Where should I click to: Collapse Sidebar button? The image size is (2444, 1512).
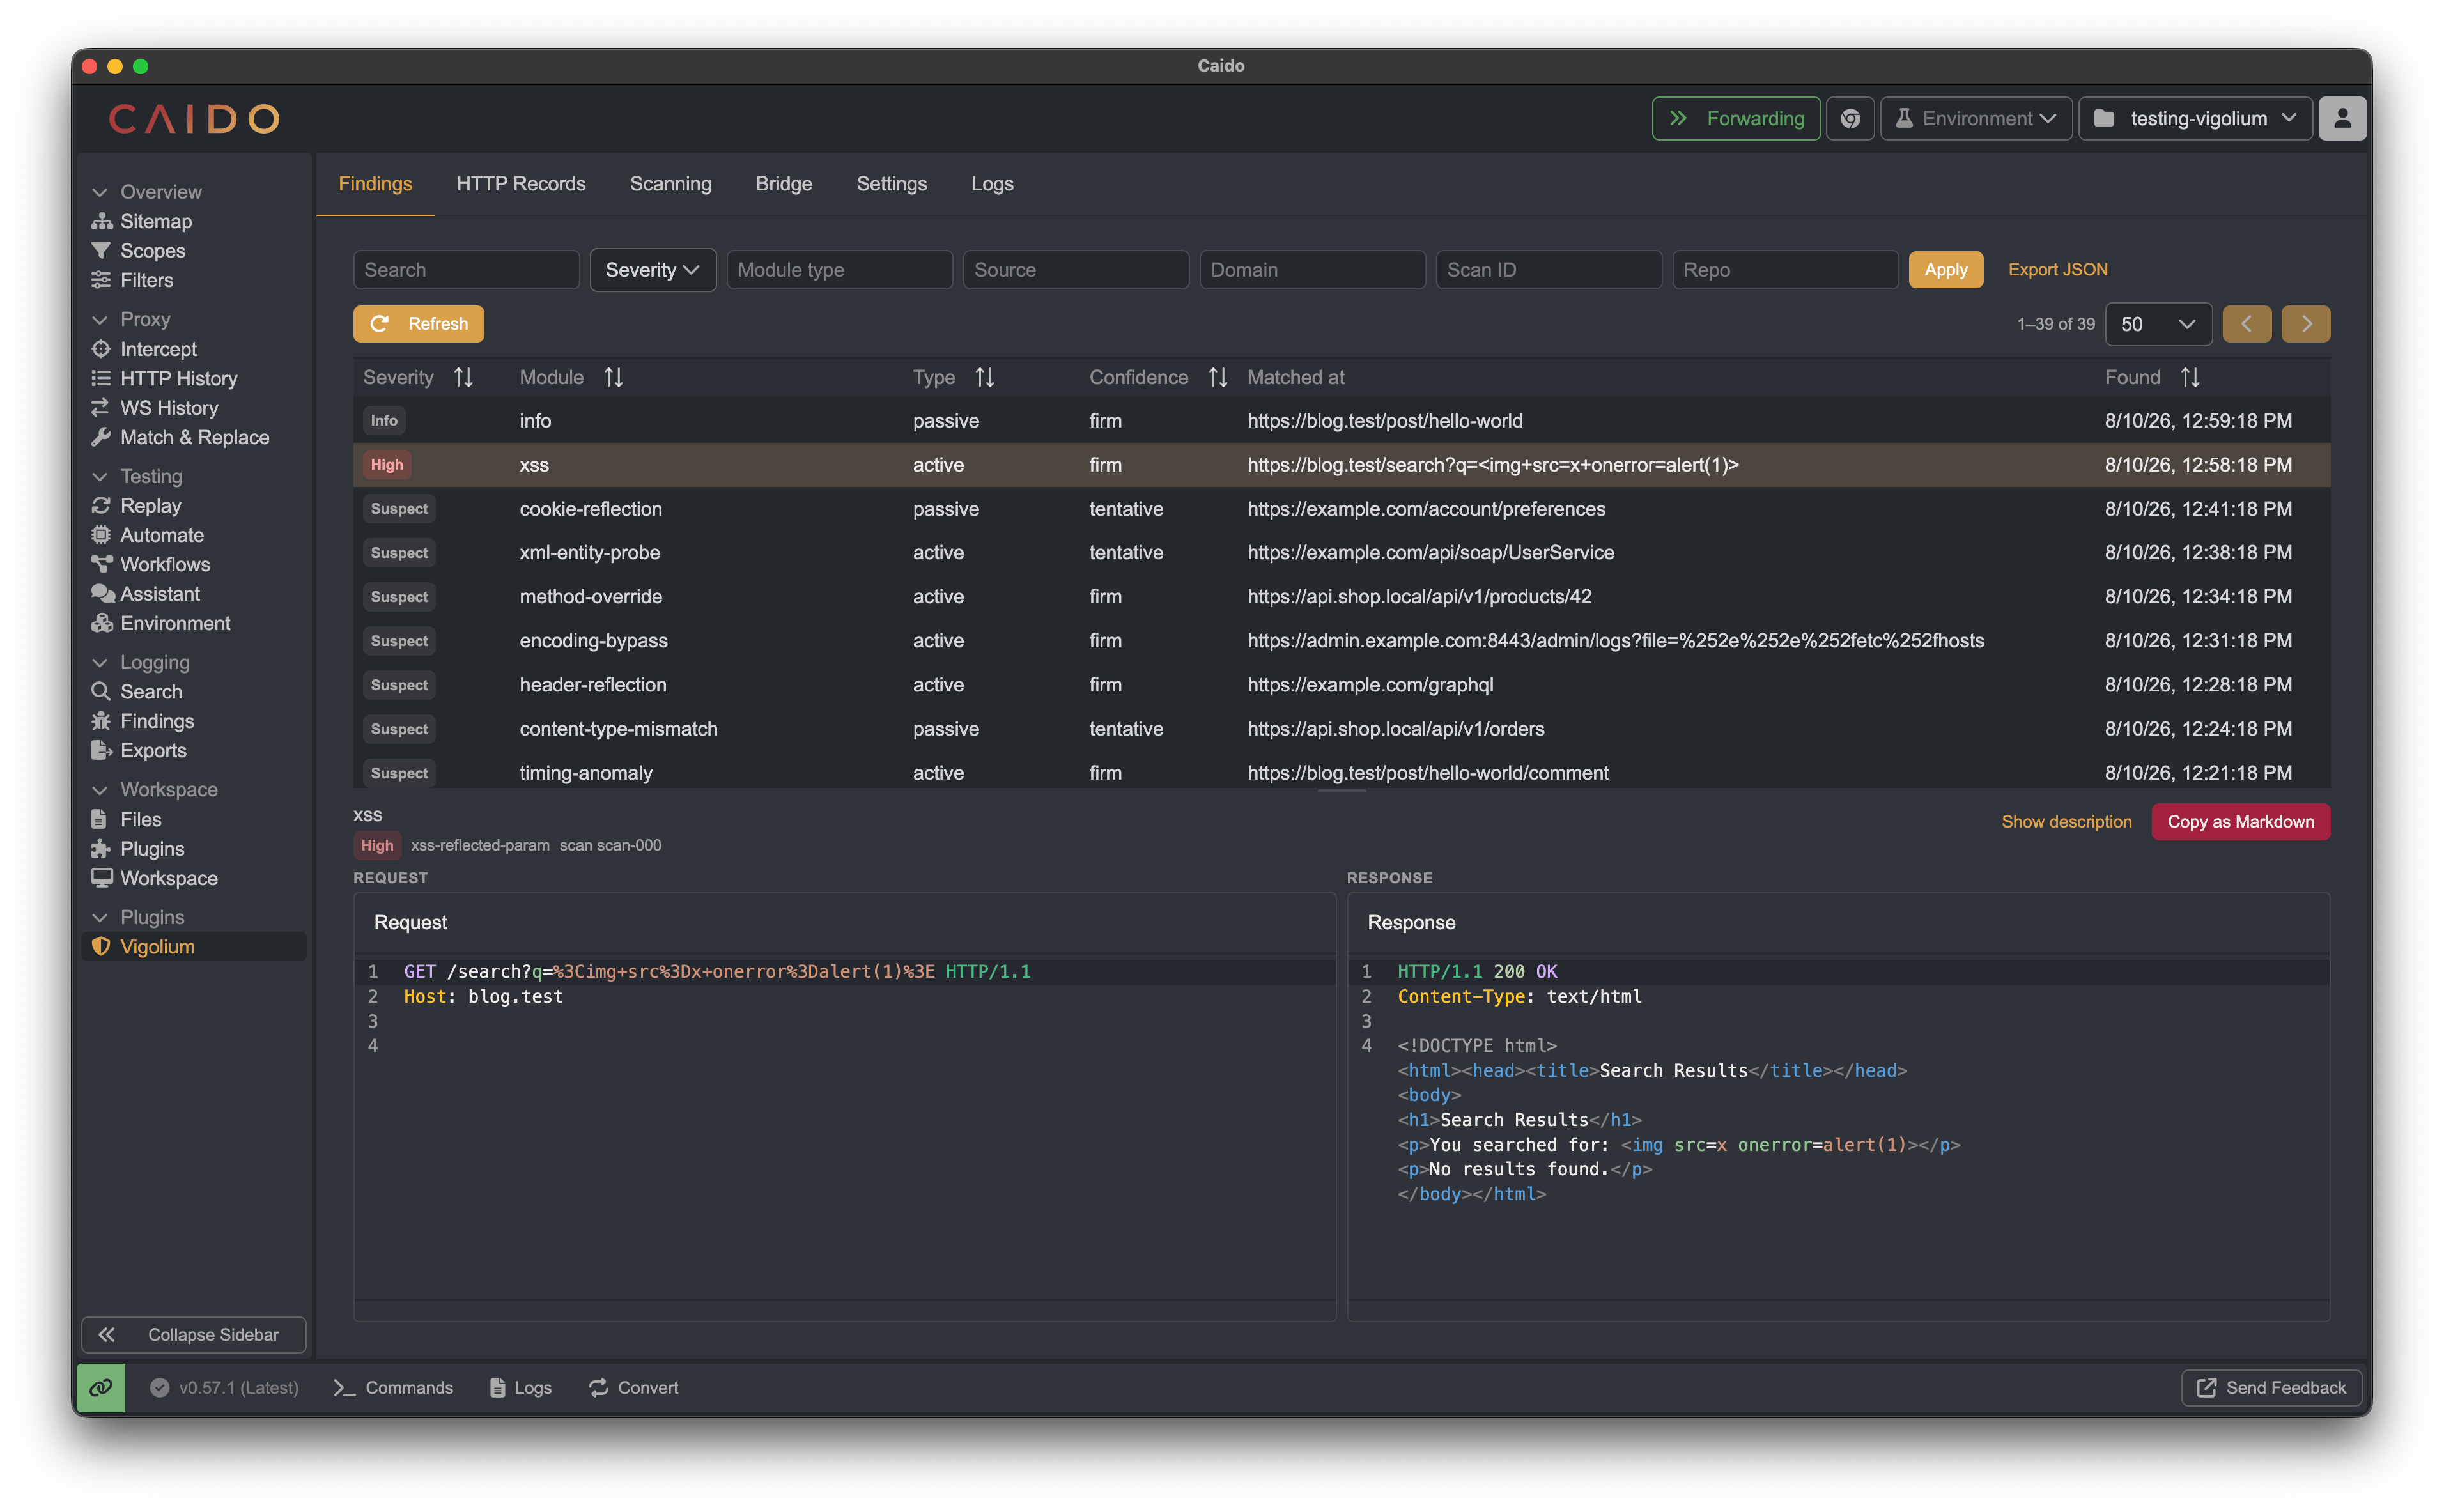[193, 1335]
